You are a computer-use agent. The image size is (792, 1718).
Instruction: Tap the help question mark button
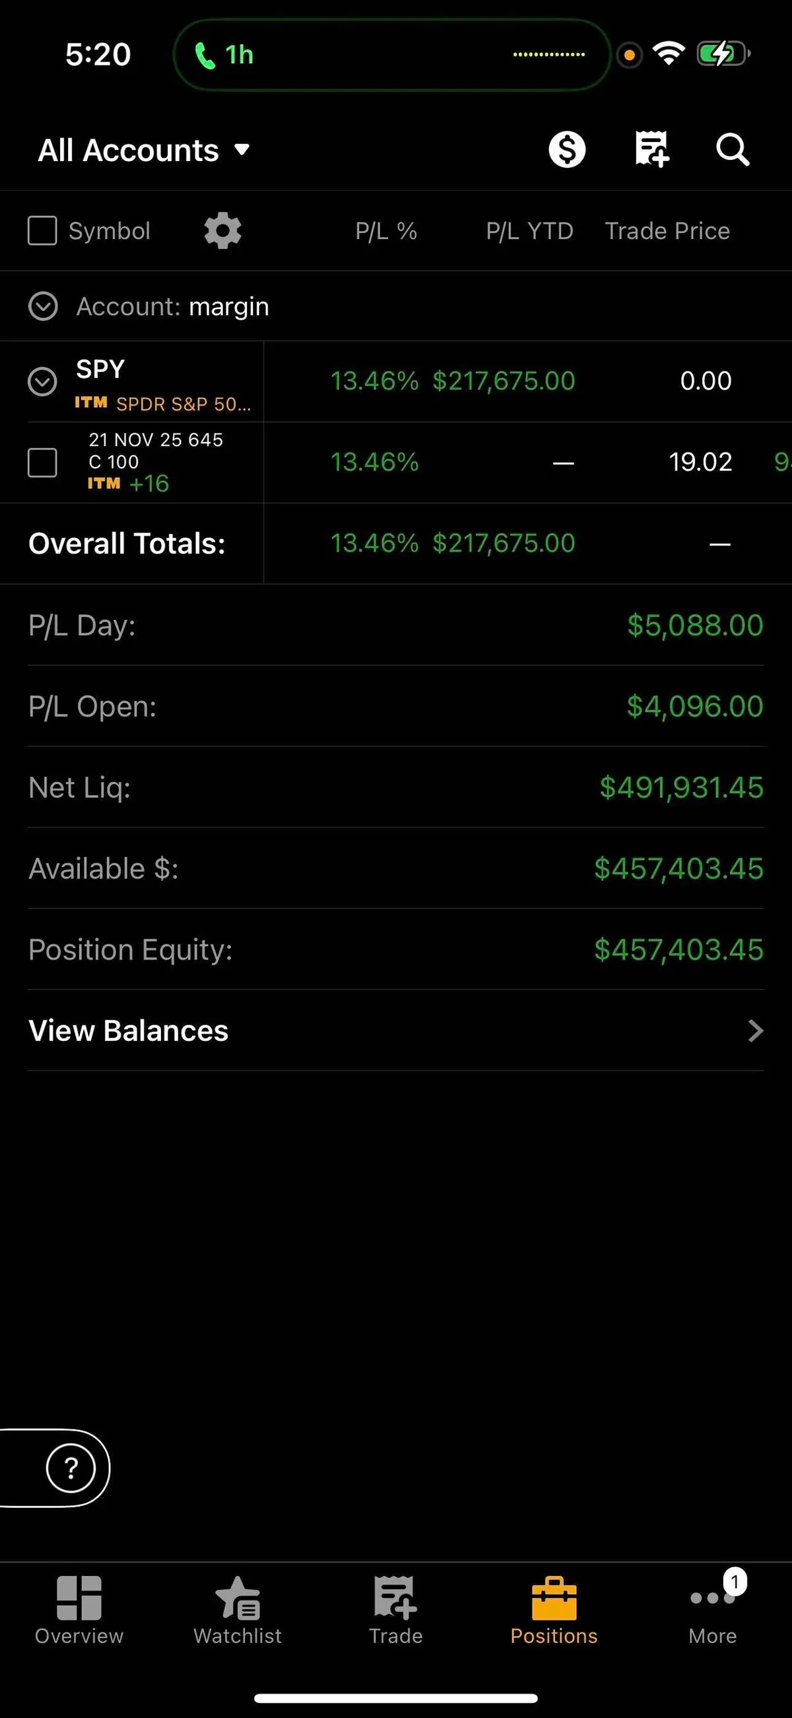[x=71, y=1468]
